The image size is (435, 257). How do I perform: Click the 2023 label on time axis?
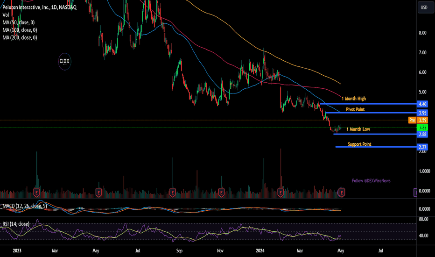[x=17, y=251]
